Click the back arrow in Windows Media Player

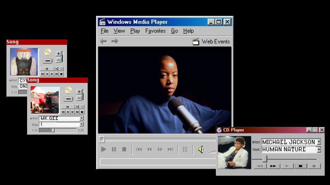104,41
